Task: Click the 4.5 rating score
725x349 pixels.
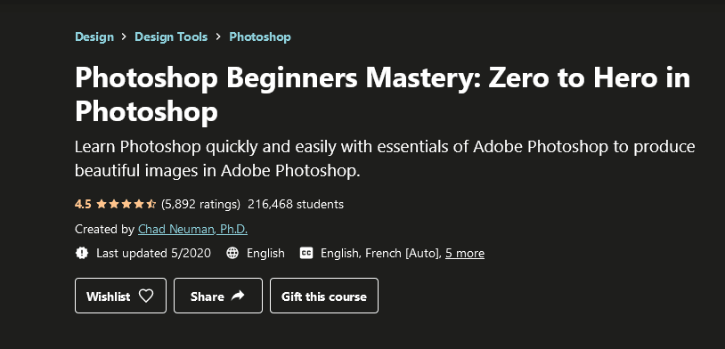Action: 83,204
